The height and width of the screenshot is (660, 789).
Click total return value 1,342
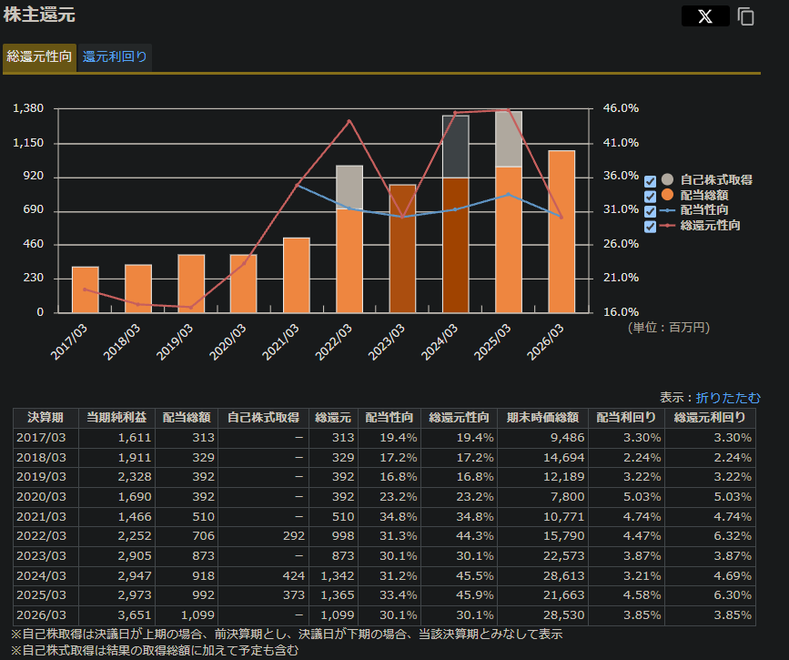point(338,576)
